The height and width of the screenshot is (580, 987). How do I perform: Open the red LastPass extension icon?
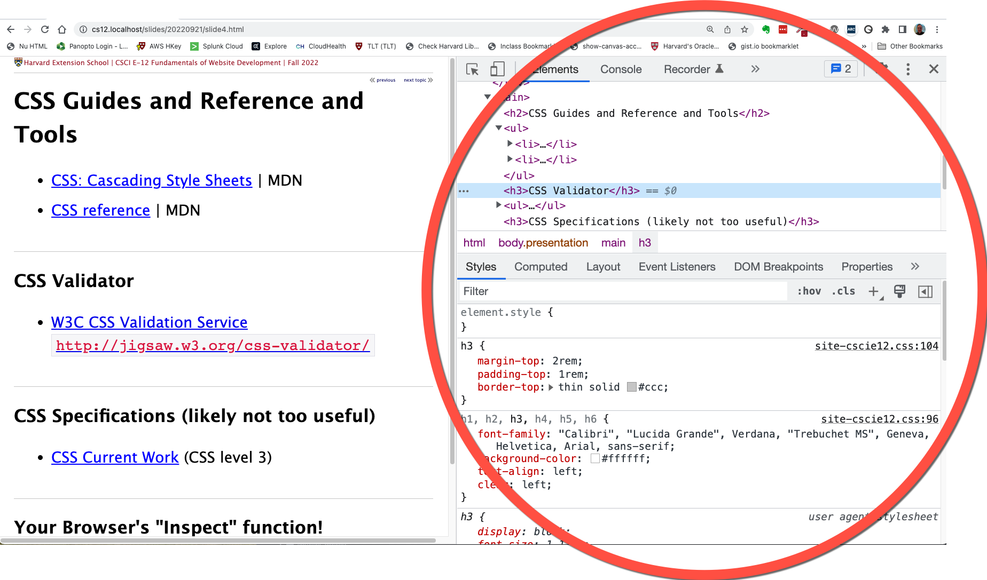point(783,29)
